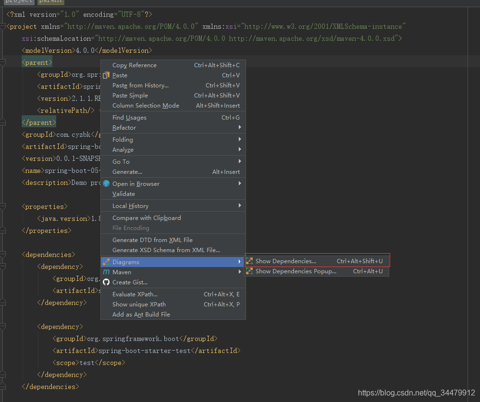
Task: Click Show Dependencies Popup... submenu entry
Action: click(x=317, y=271)
